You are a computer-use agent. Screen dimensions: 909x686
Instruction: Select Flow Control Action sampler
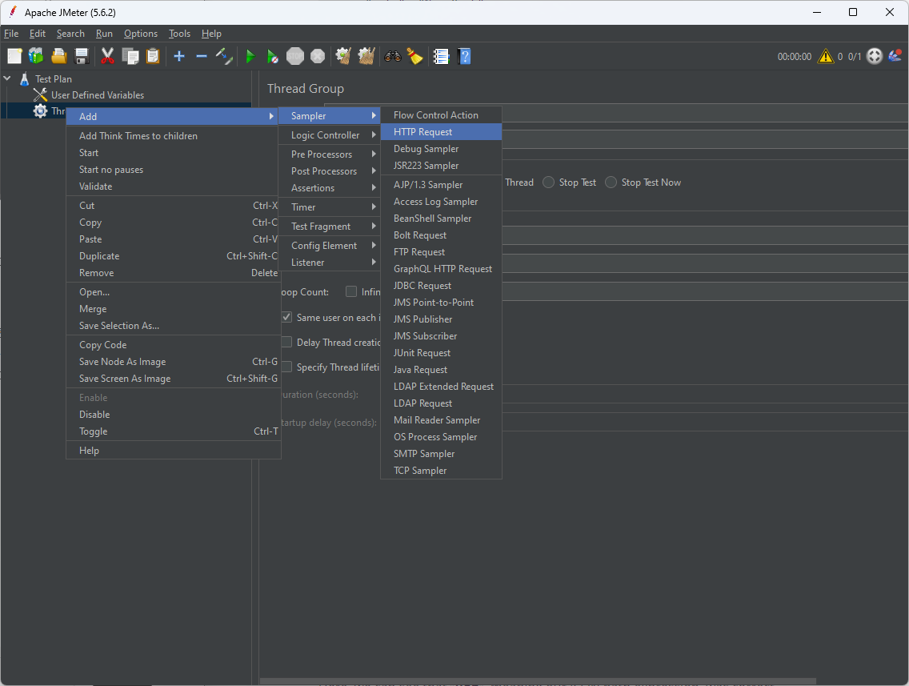(441, 114)
